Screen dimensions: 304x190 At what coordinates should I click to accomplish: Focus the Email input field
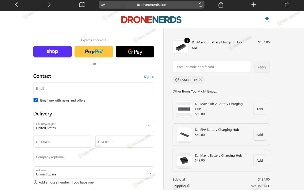(94, 88)
